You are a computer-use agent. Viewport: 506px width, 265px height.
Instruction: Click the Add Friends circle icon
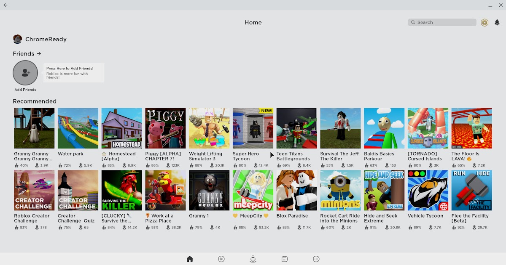[25, 73]
